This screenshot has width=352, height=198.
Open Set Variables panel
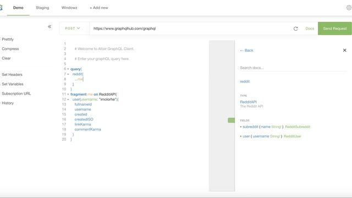[x=13, y=84]
